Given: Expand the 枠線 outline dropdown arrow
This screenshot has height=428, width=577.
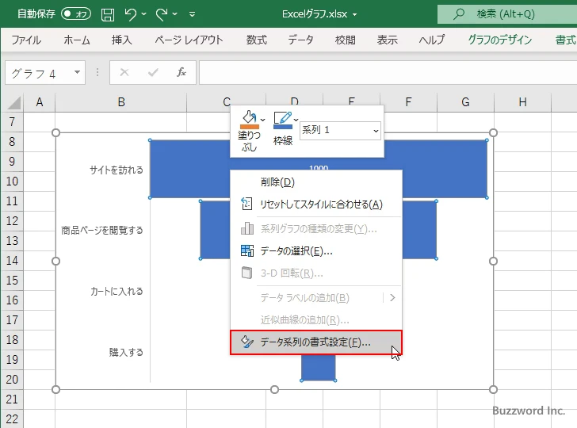Looking at the screenshot, I should pyautogui.click(x=296, y=120).
